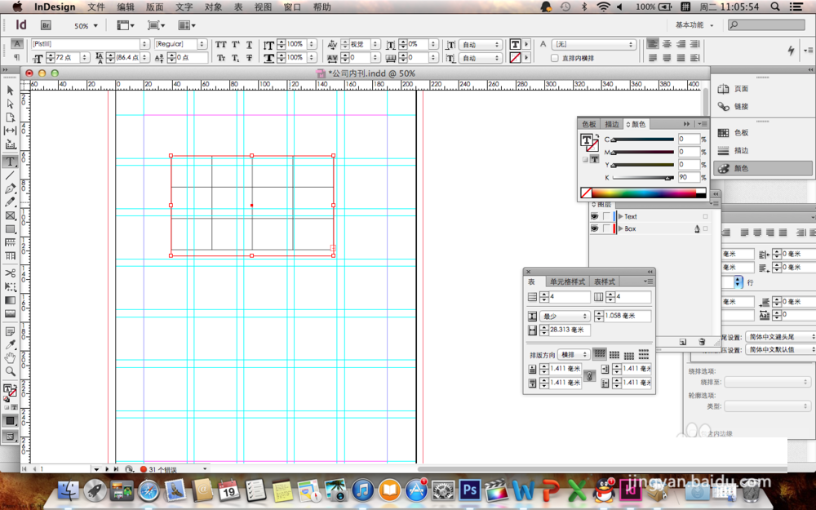
Task: Click the Superscript icon
Action: [235, 45]
